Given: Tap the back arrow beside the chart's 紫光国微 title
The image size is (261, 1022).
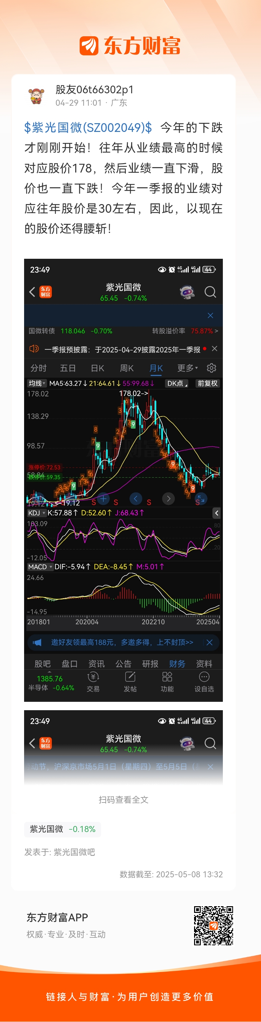Looking at the screenshot, I should click(x=32, y=292).
